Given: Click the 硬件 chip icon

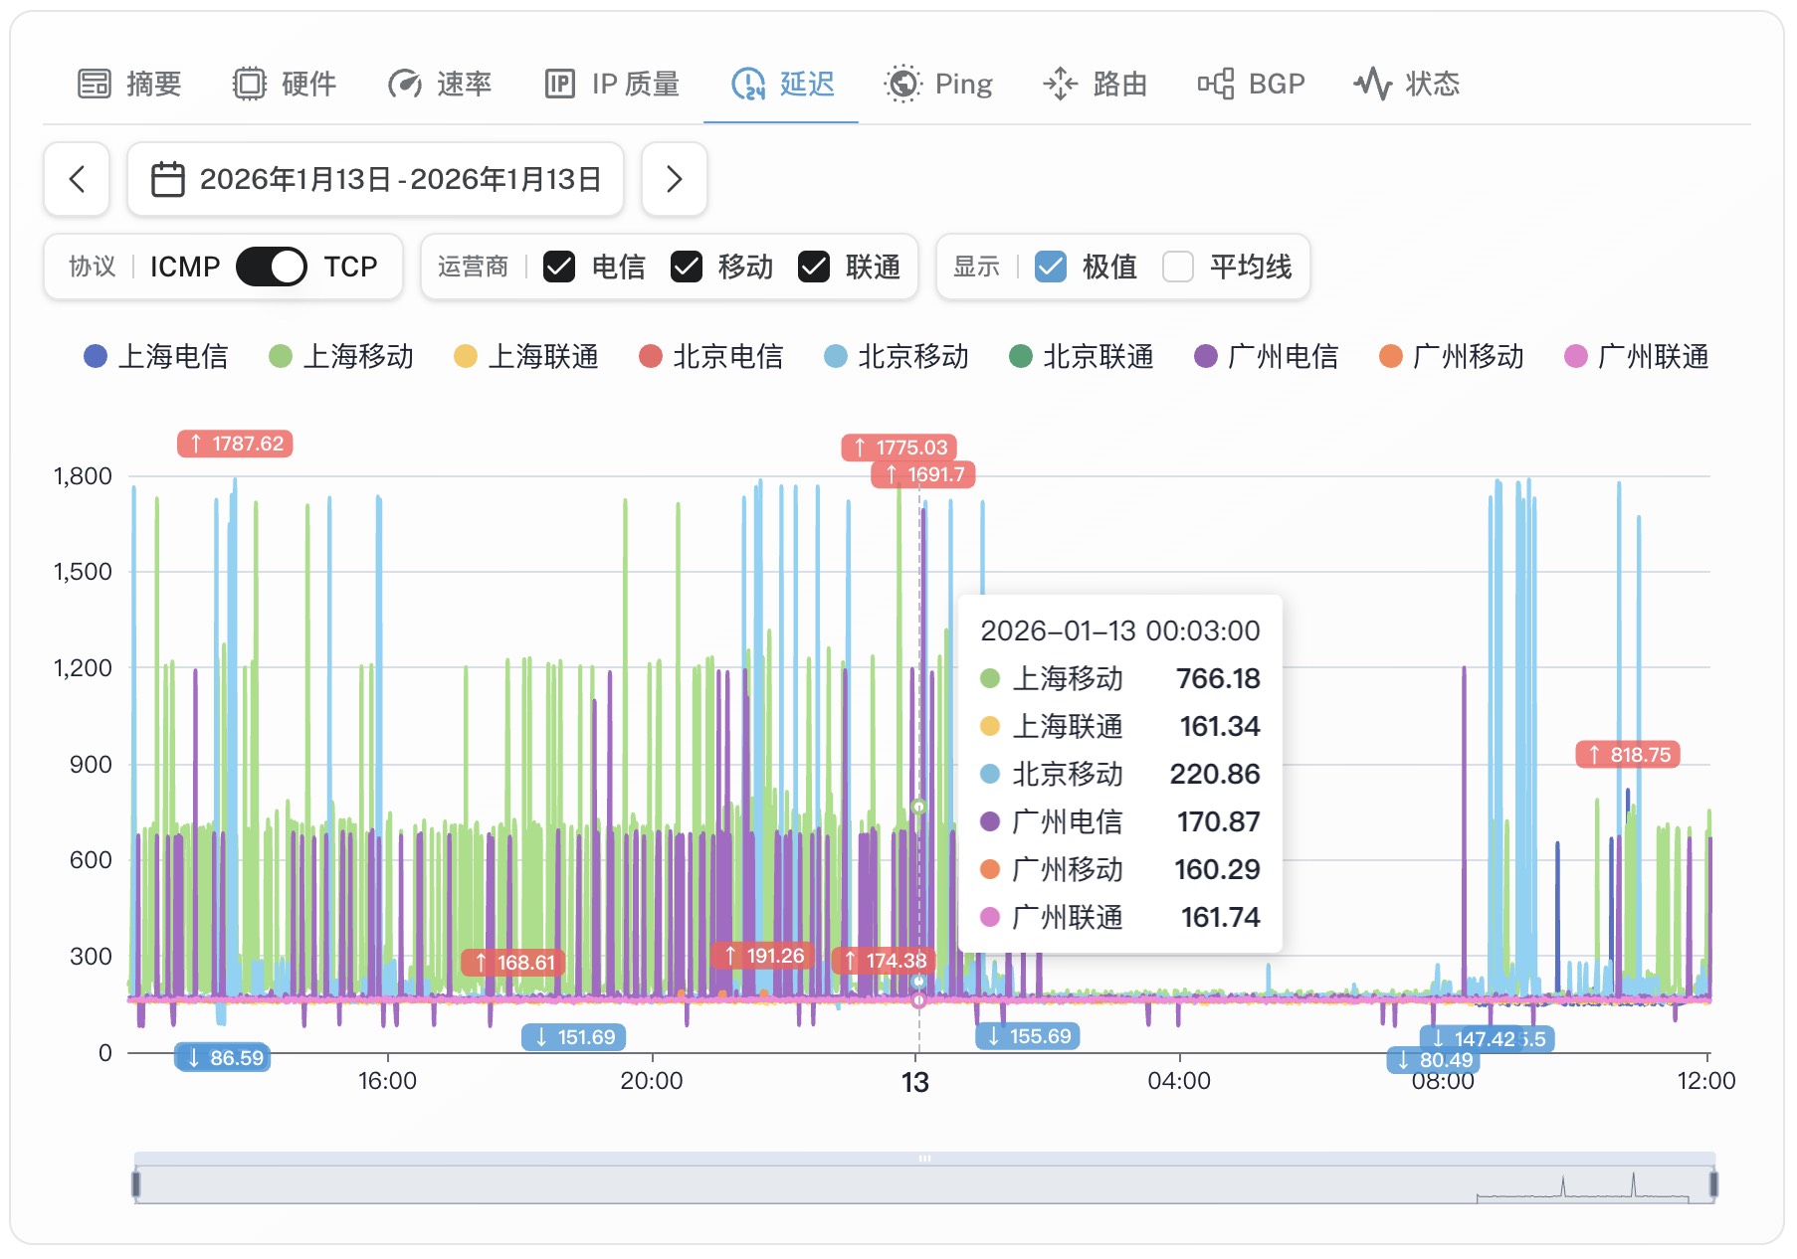Looking at the screenshot, I should [x=250, y=84].
